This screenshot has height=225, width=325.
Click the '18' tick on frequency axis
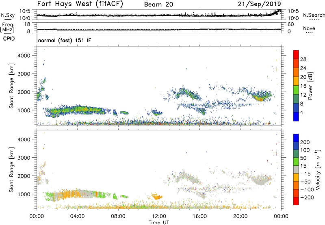pyautogui.click(x=27, y=24)
